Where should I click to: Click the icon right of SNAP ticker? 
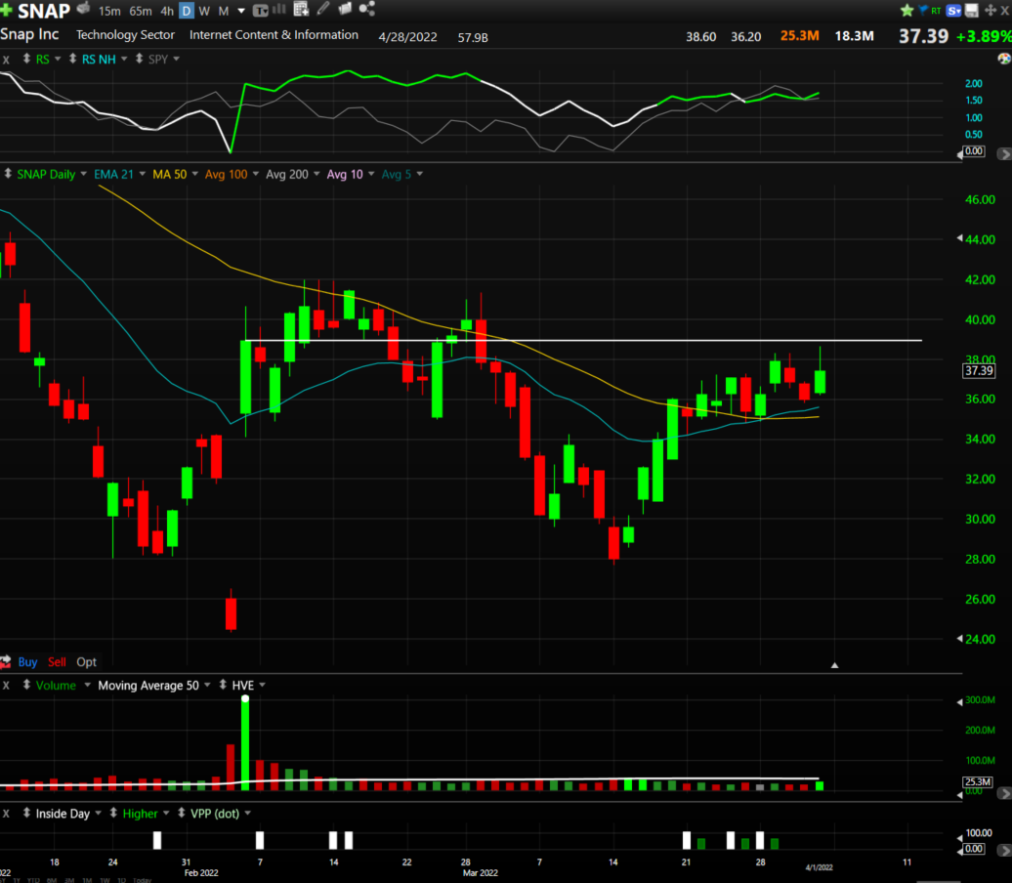click(x=84, y=9)
